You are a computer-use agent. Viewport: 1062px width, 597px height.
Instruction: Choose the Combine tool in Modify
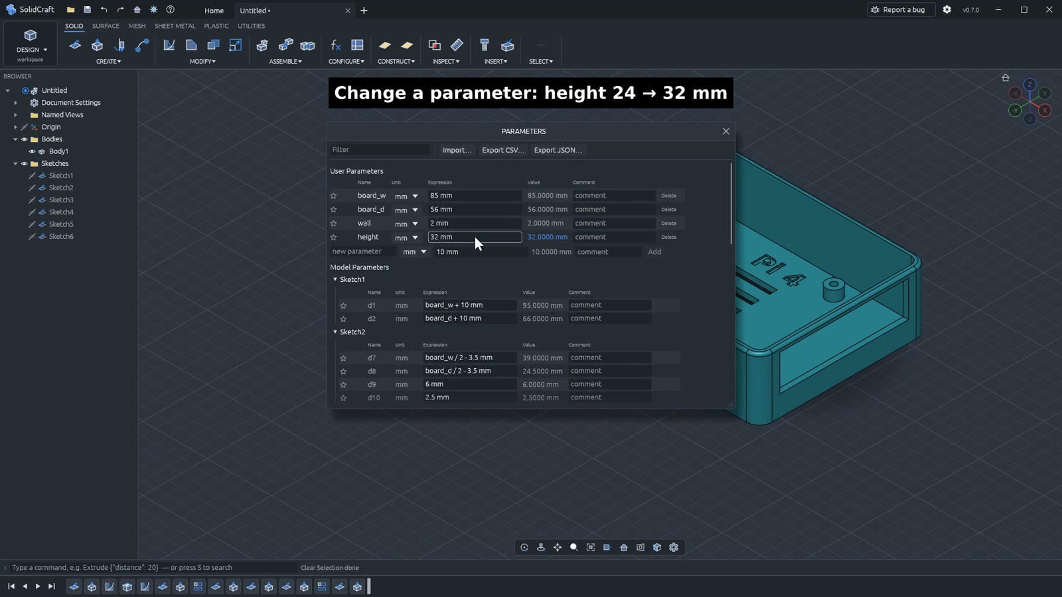[x=214, y=45]
